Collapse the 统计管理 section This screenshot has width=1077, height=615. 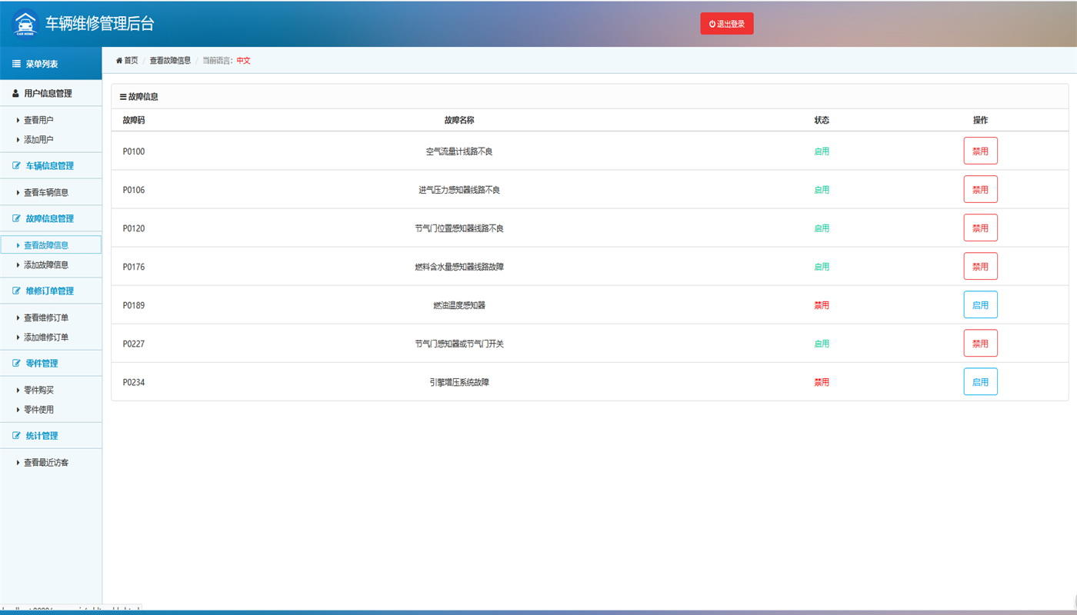point(51,436)
